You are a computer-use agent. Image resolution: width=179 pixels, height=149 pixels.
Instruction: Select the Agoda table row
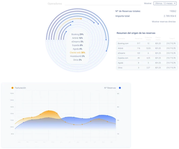pos(146,63)
